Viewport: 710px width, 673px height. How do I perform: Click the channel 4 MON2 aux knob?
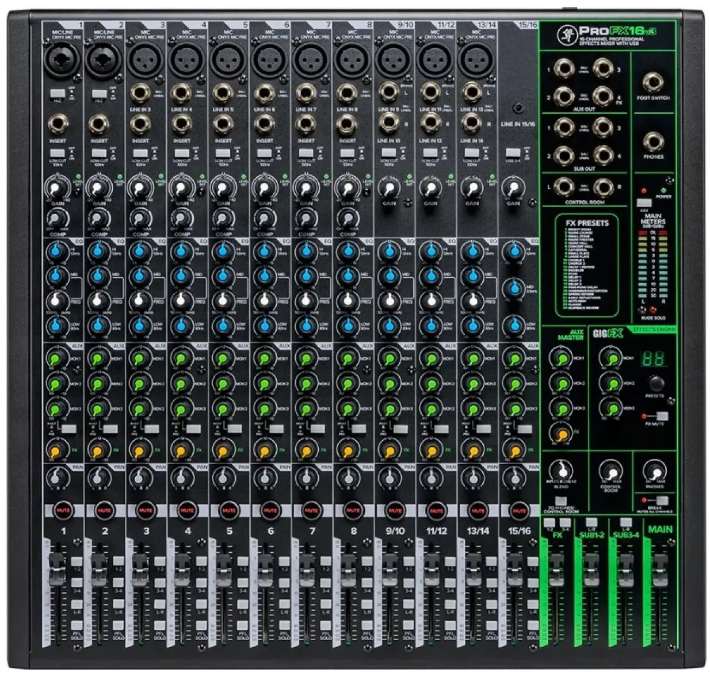tap(181, 383)
